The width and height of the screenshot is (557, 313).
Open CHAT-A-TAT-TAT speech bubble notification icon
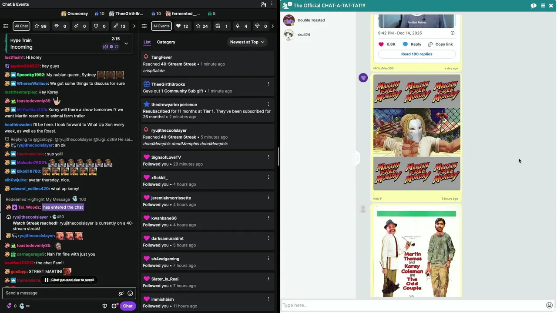click(534, 6)
